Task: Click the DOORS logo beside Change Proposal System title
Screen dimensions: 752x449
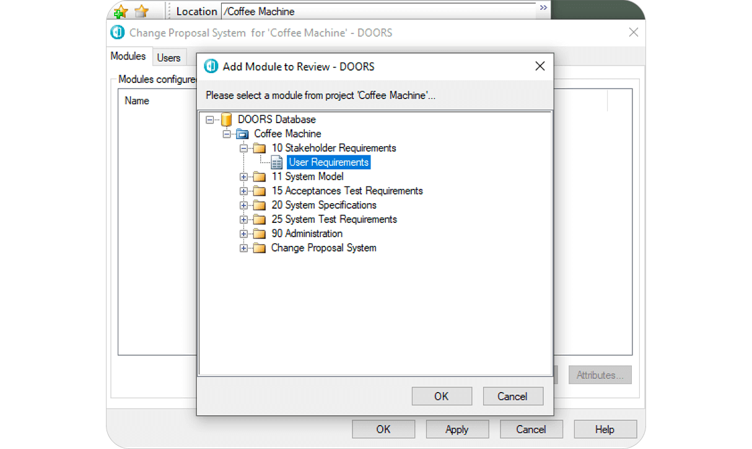Action: tap(117, 32)
